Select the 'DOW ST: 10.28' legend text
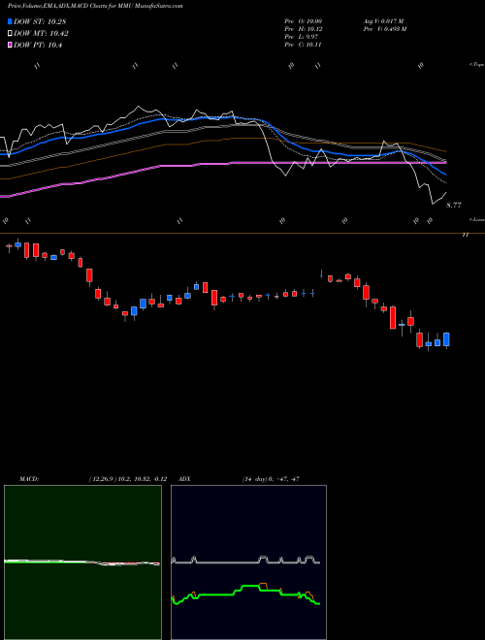The image size is (485, 640). click(x=40, y=21)
